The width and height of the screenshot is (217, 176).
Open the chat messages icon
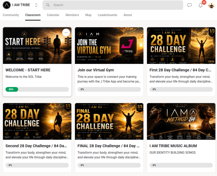tap(189, 5)
